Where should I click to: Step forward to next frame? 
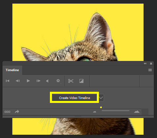point(38,81)
